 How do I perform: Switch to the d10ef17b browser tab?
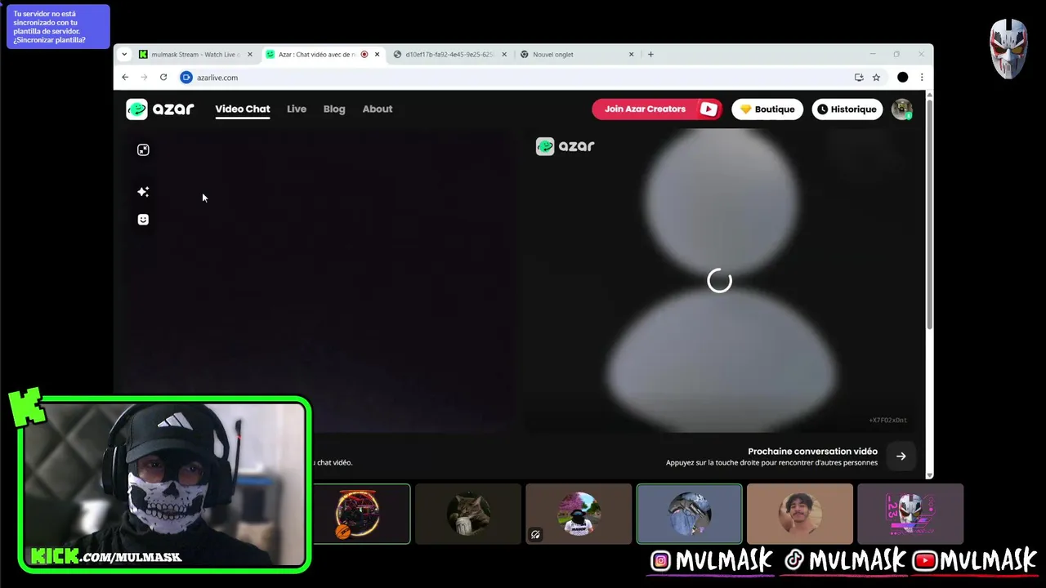pos(448,55)
